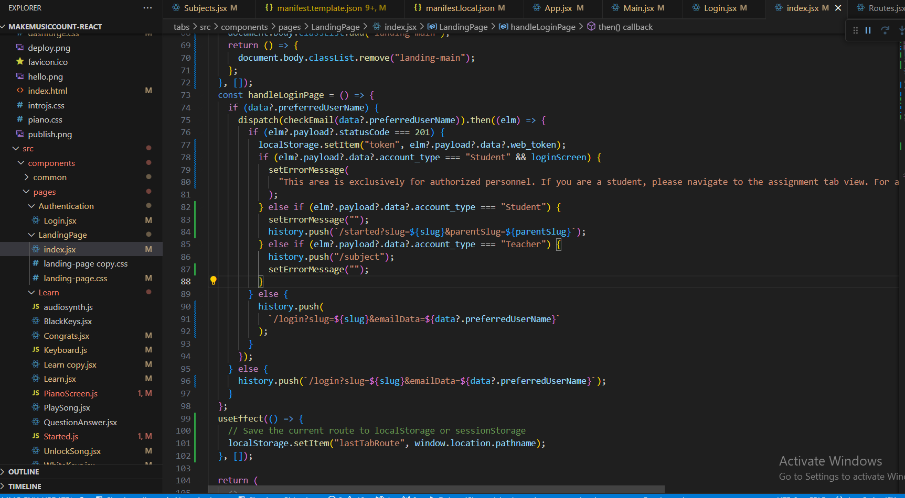The image size is (905, 498).
Task: Click the hash icon beside introjs.css
Action: 19,105
